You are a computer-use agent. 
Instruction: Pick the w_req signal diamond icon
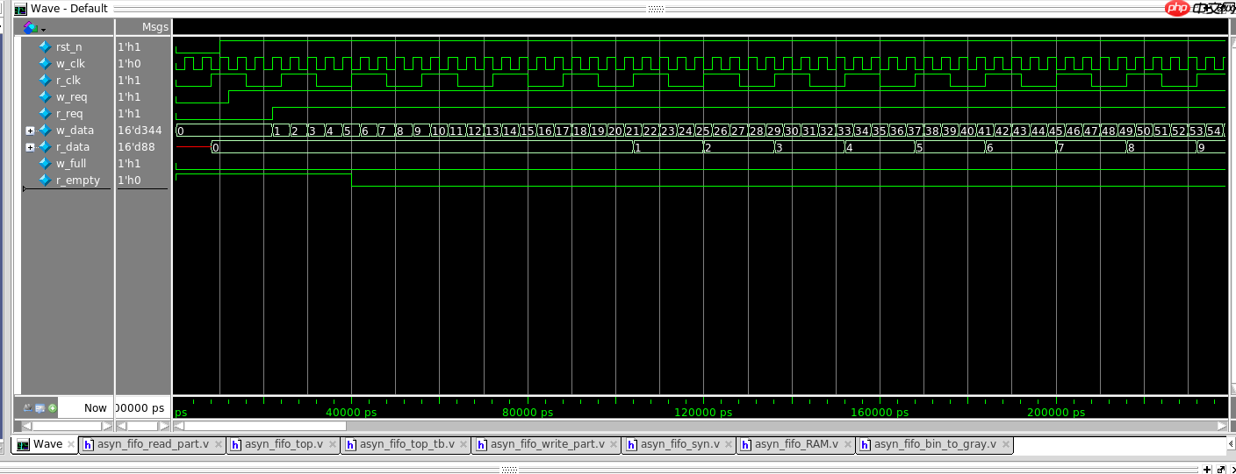tap(45, 97)
